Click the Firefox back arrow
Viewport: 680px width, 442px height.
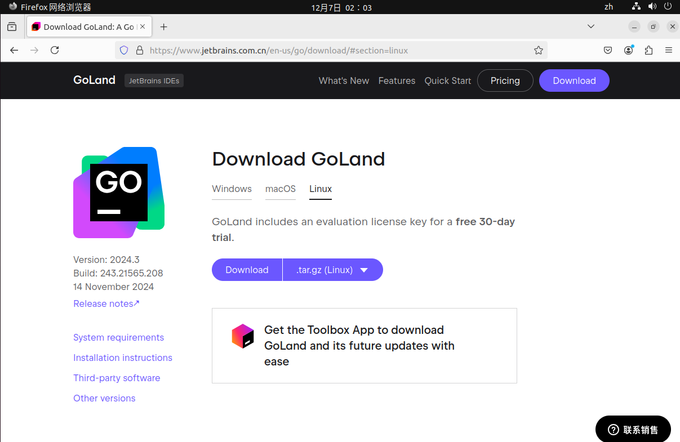(x=14, y=50)
